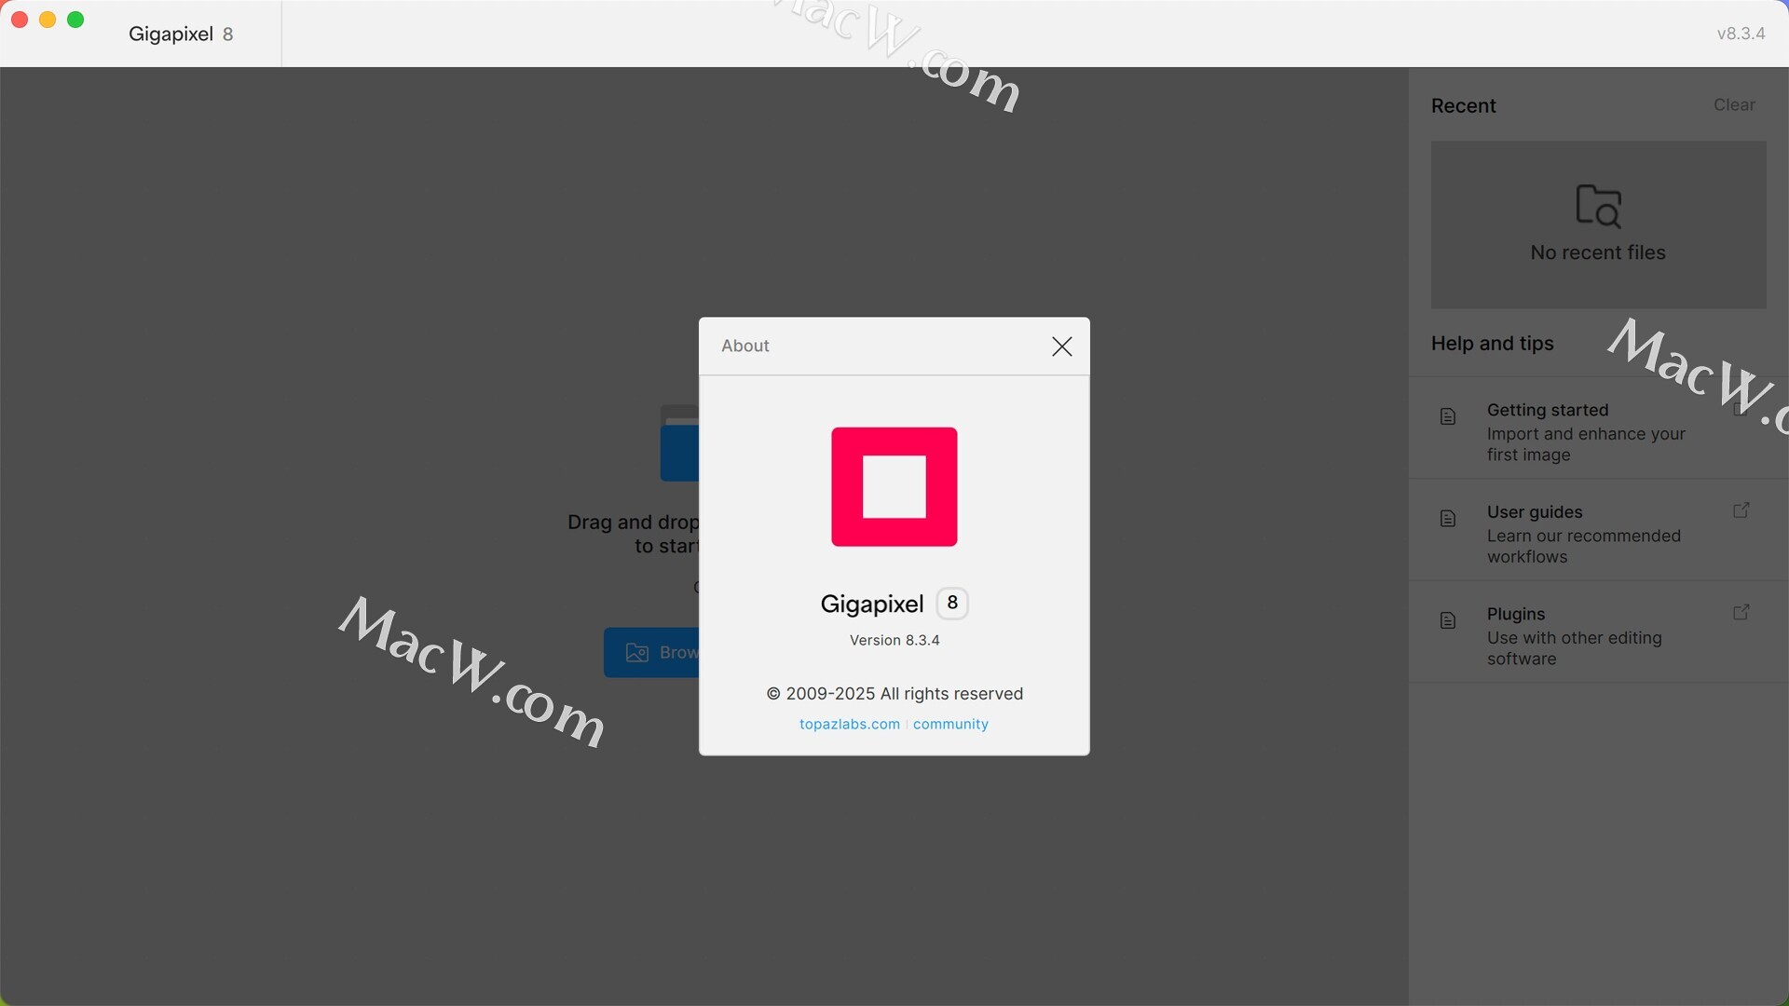Click the copyright 2009-2025 text

pyautogui.click(x=894, y=694)
